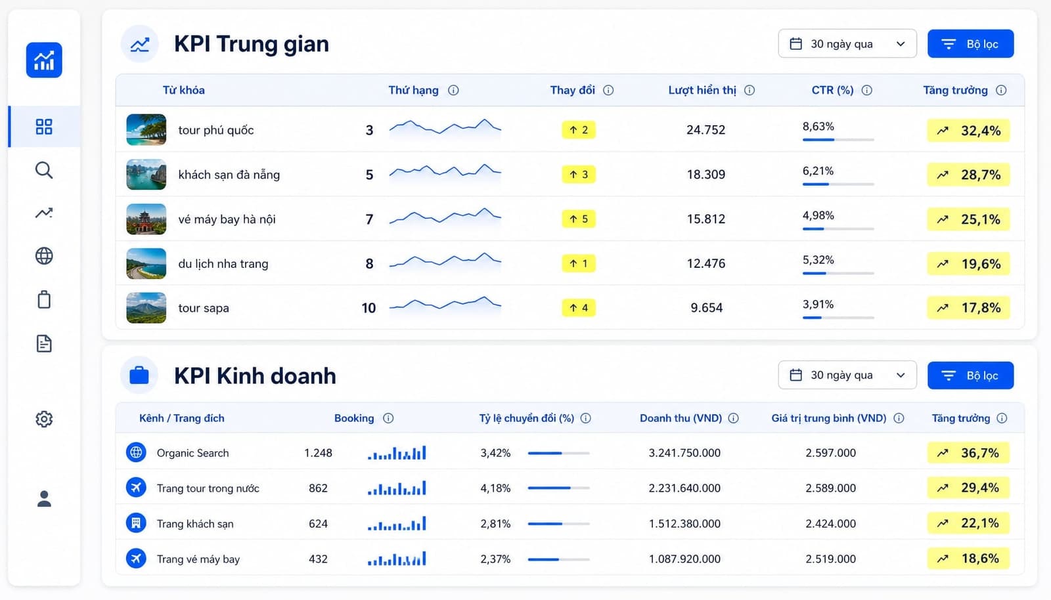Viewport: 1051px width, 600px height.
Task: Click the 18,6% growth badge
Action: [x=969, y=559]
